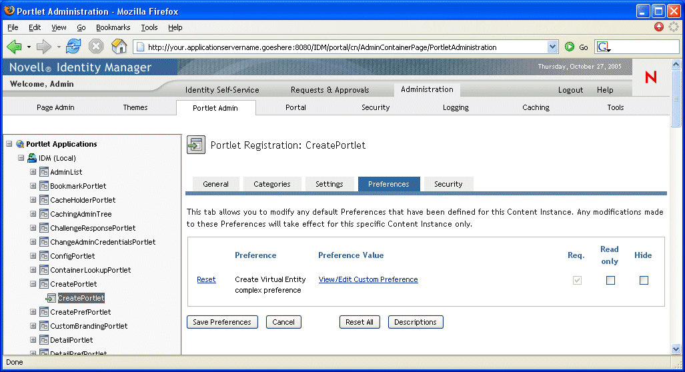Click the browser Reload icon
This screenshot has width=685, height=372.
[x=73, y=47]
